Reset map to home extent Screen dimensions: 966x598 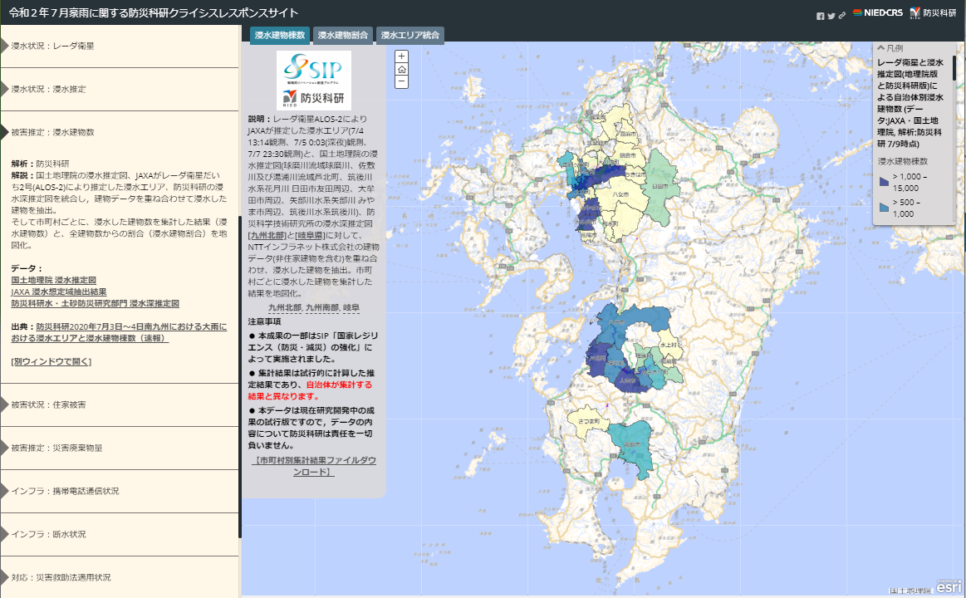coord(401,69)
